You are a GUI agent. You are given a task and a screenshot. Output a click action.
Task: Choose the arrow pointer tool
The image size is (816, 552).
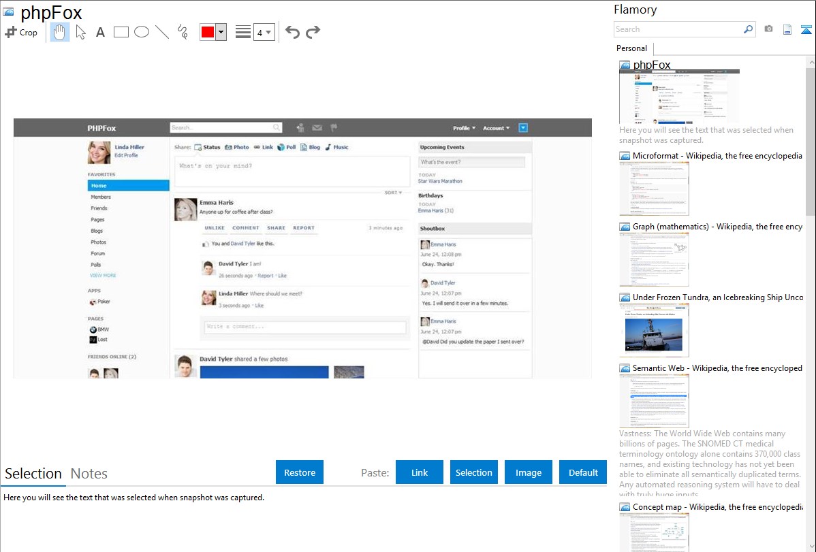(80, 32)
